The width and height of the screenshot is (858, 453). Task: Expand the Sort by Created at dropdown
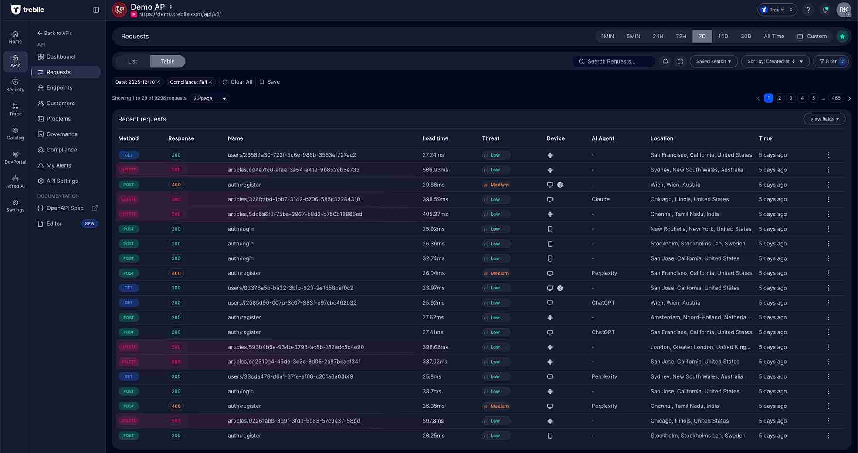coord(775,61)
